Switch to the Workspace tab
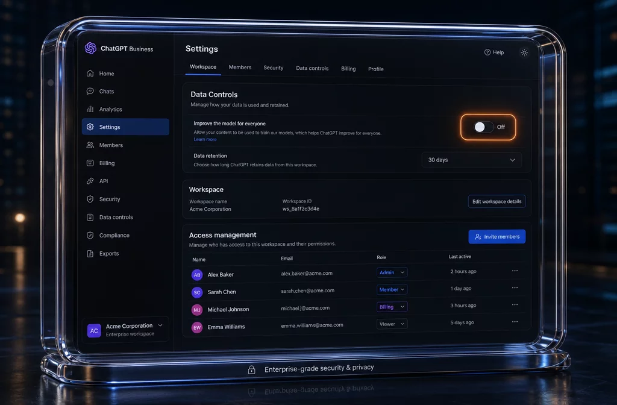The height and width of the screenshot is (405, 617). click(x=203, y=67)
